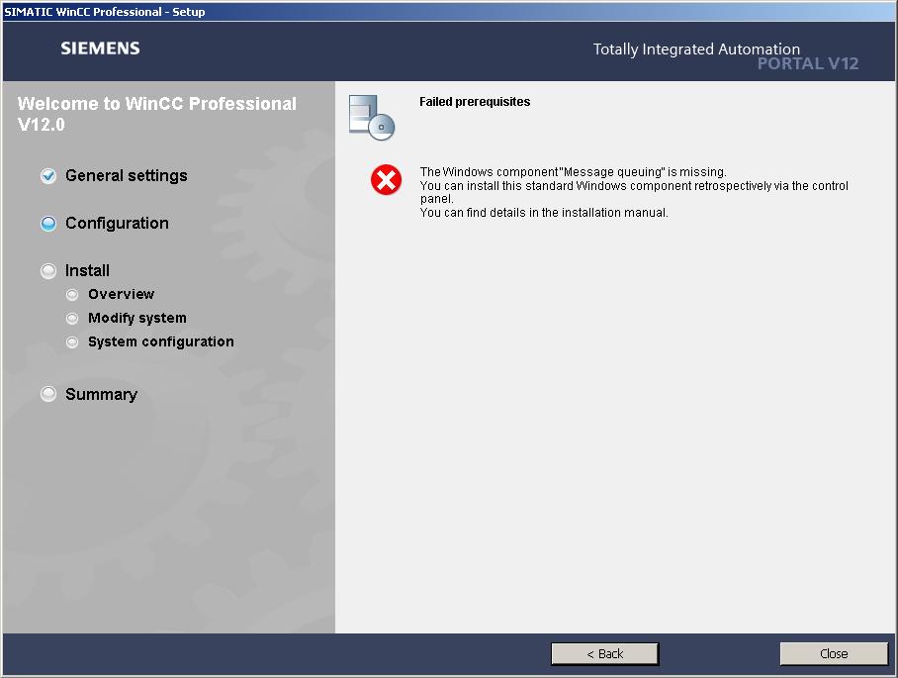This screenshot has width=898, height=678.
Task: Click the Message queuing is missing text
Action: (x=574, y=172)
